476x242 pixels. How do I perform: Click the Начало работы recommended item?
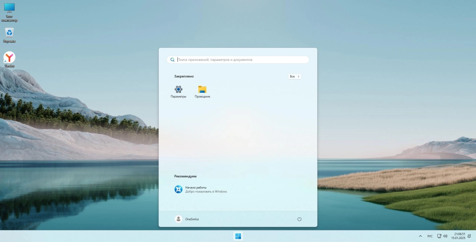tap(201, 189)
